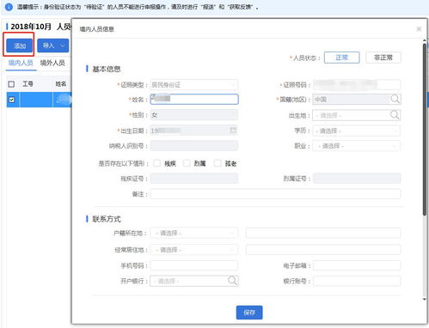Uncheck the selected row's checkbox
This screenshot has height=328, width=429.
(11, 100)
